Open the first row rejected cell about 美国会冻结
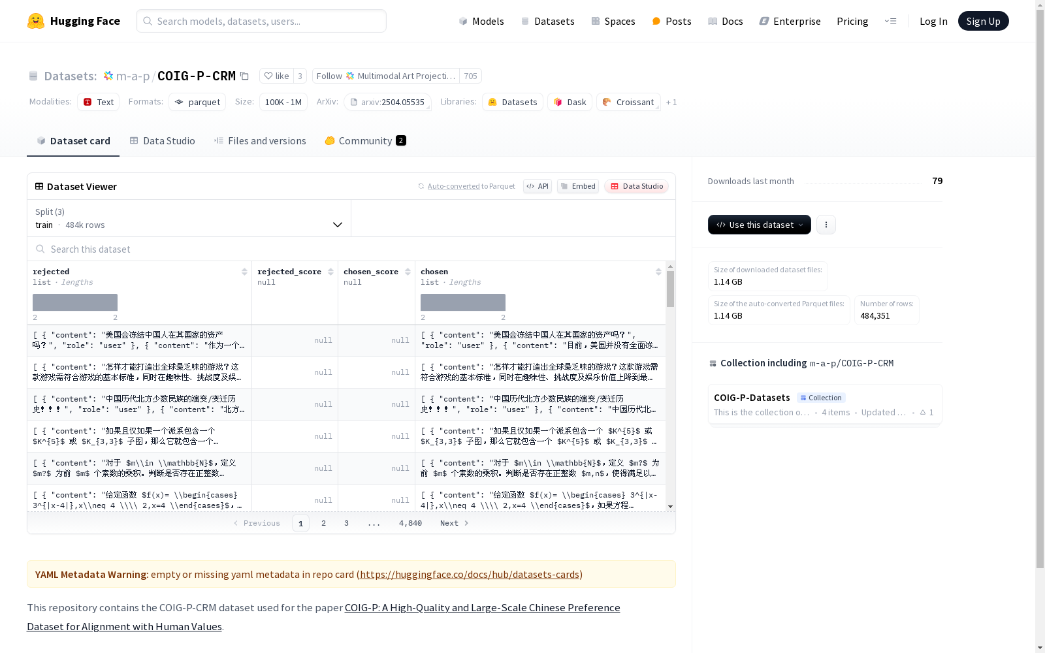Screen dimensions: 1045x653 (139, 340)
